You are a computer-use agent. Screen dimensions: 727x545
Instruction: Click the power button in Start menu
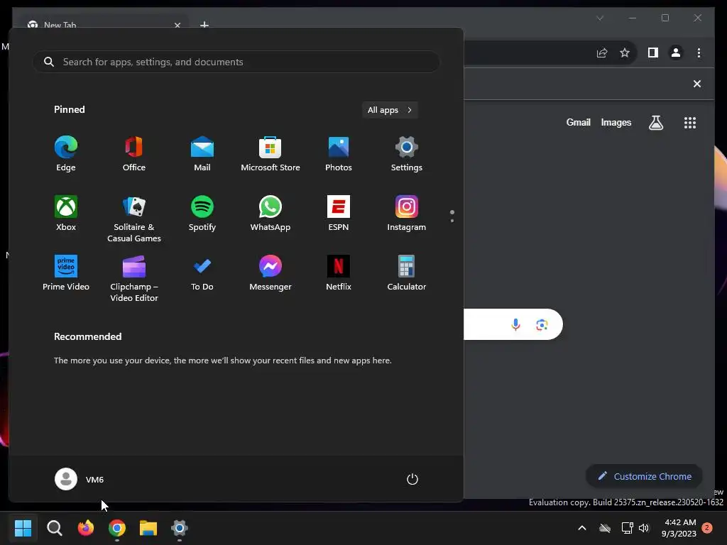click(x=412, y=479)
